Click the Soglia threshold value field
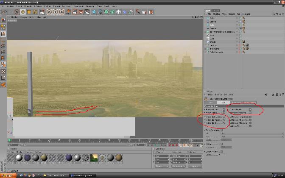 point(226,140)
